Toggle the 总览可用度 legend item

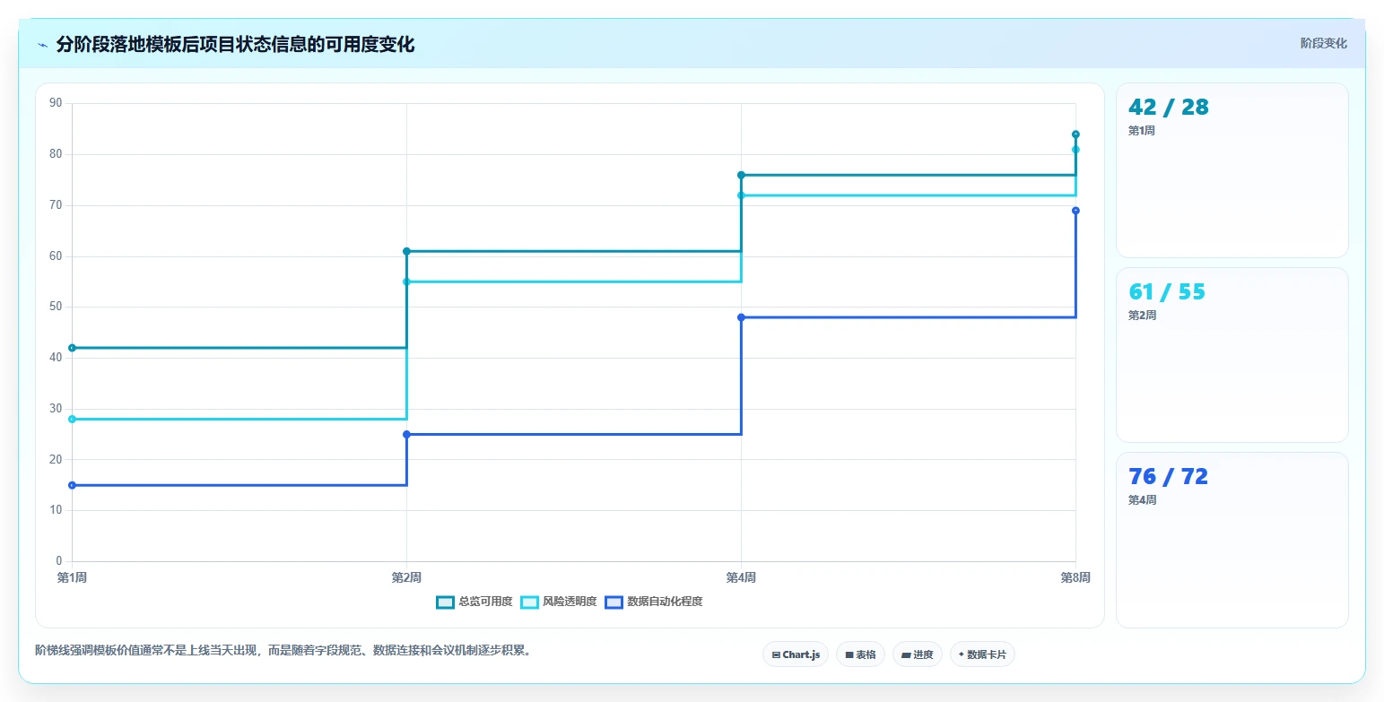tap(474, 602)
